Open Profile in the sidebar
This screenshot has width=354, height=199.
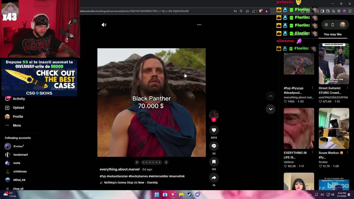point(18,117)
